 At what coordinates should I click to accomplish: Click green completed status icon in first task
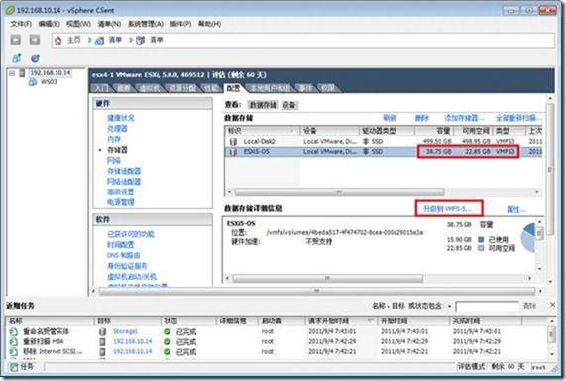click(x=167, y=331)
